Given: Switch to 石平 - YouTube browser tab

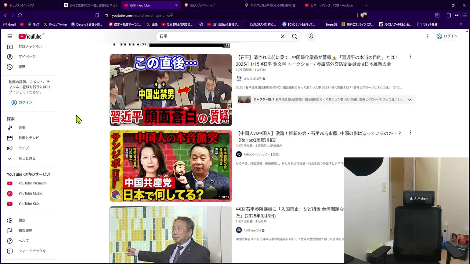Looking at the screenshot, I should (x=147, y=5).
